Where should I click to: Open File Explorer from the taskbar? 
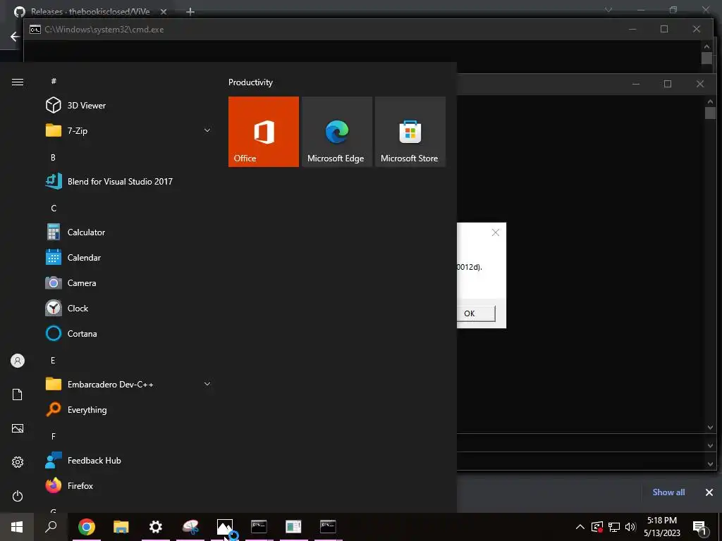(x=121, y=527)
